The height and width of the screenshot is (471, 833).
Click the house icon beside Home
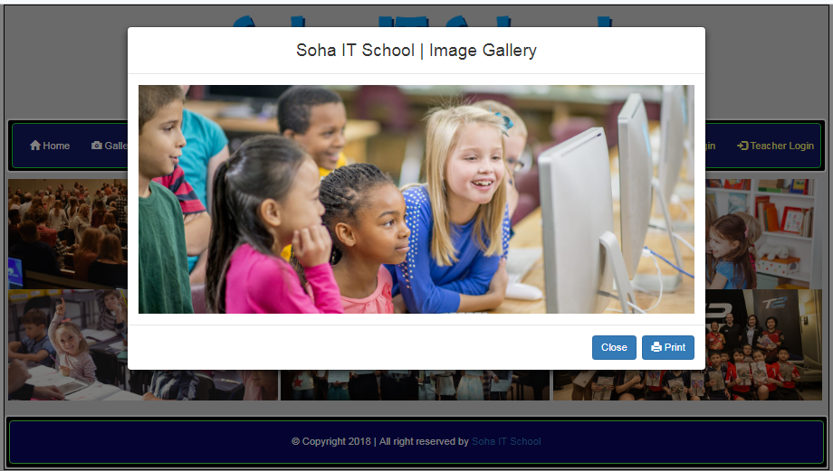pyautogui.click(x=35, y=146)
